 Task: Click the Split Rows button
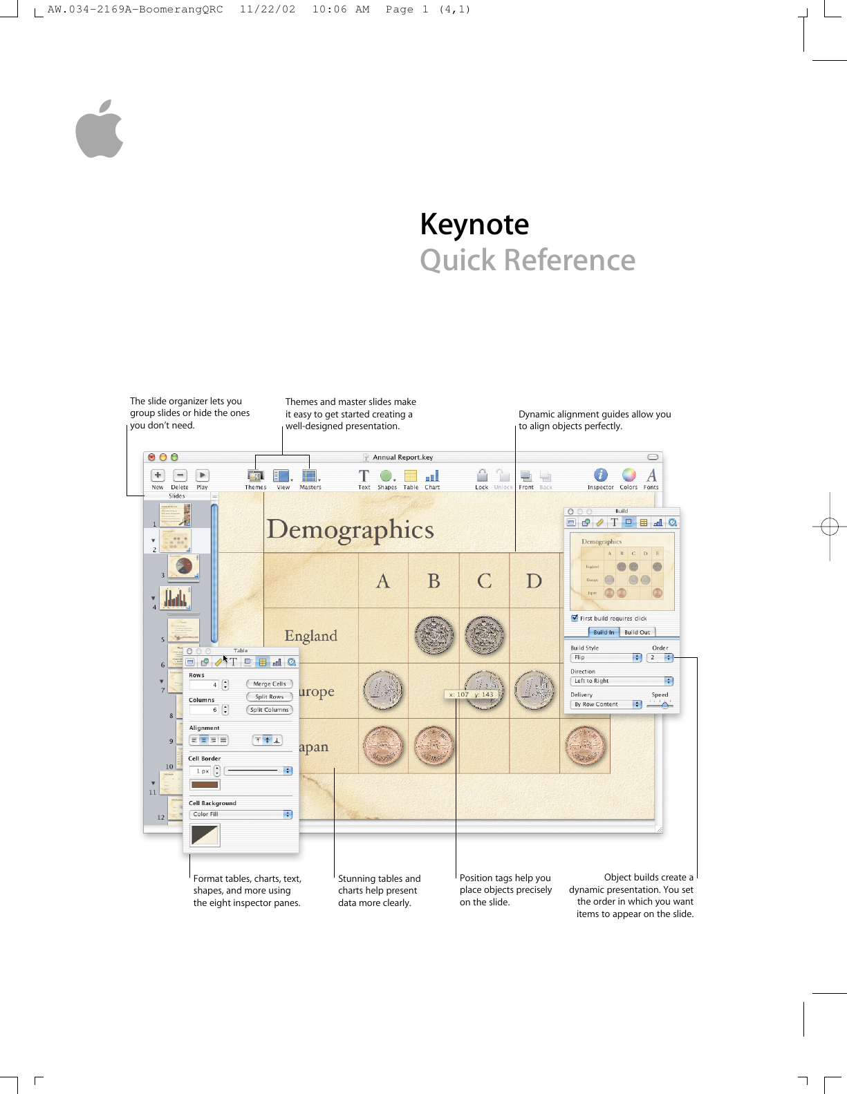click(270, 697)
